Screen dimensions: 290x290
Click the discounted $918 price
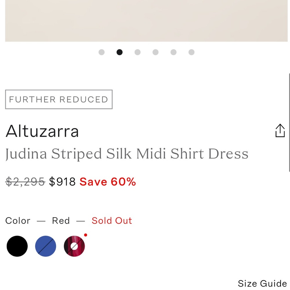(x=62, y=182)
